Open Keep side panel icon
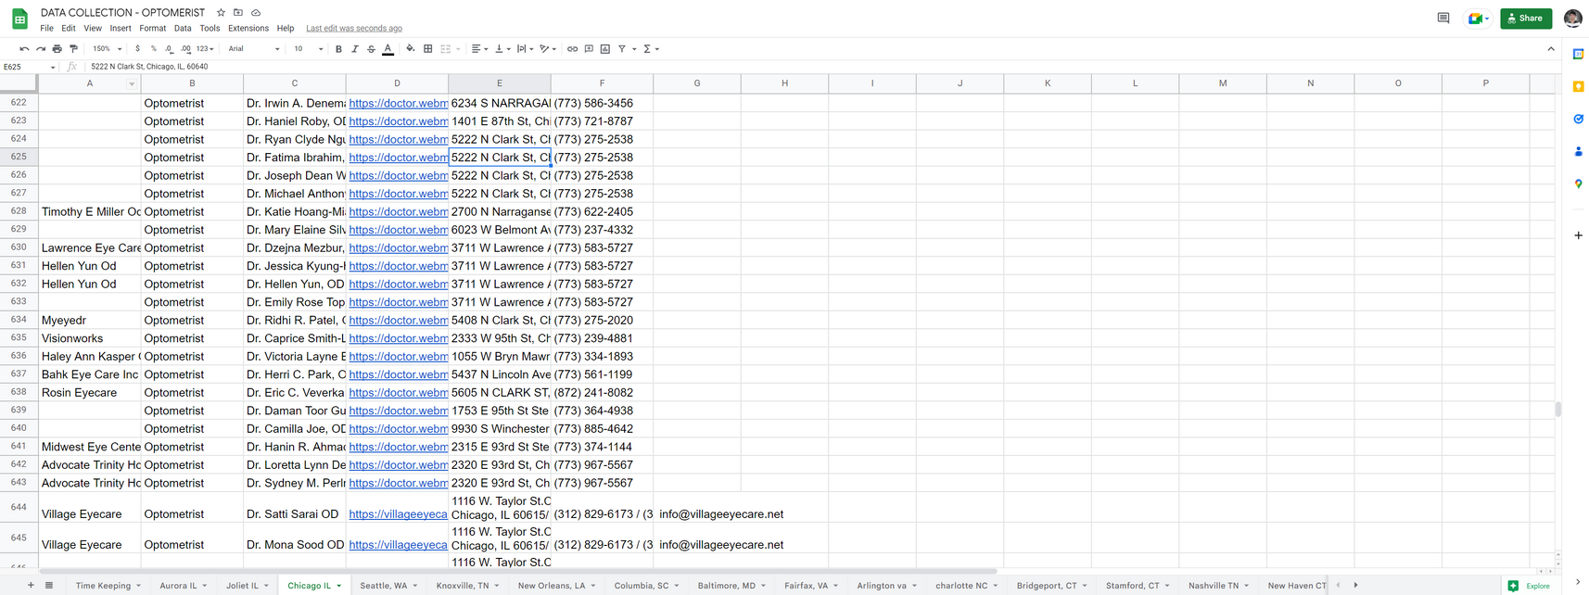Viewport: 1589px width, 595px height. point(1578,87)
